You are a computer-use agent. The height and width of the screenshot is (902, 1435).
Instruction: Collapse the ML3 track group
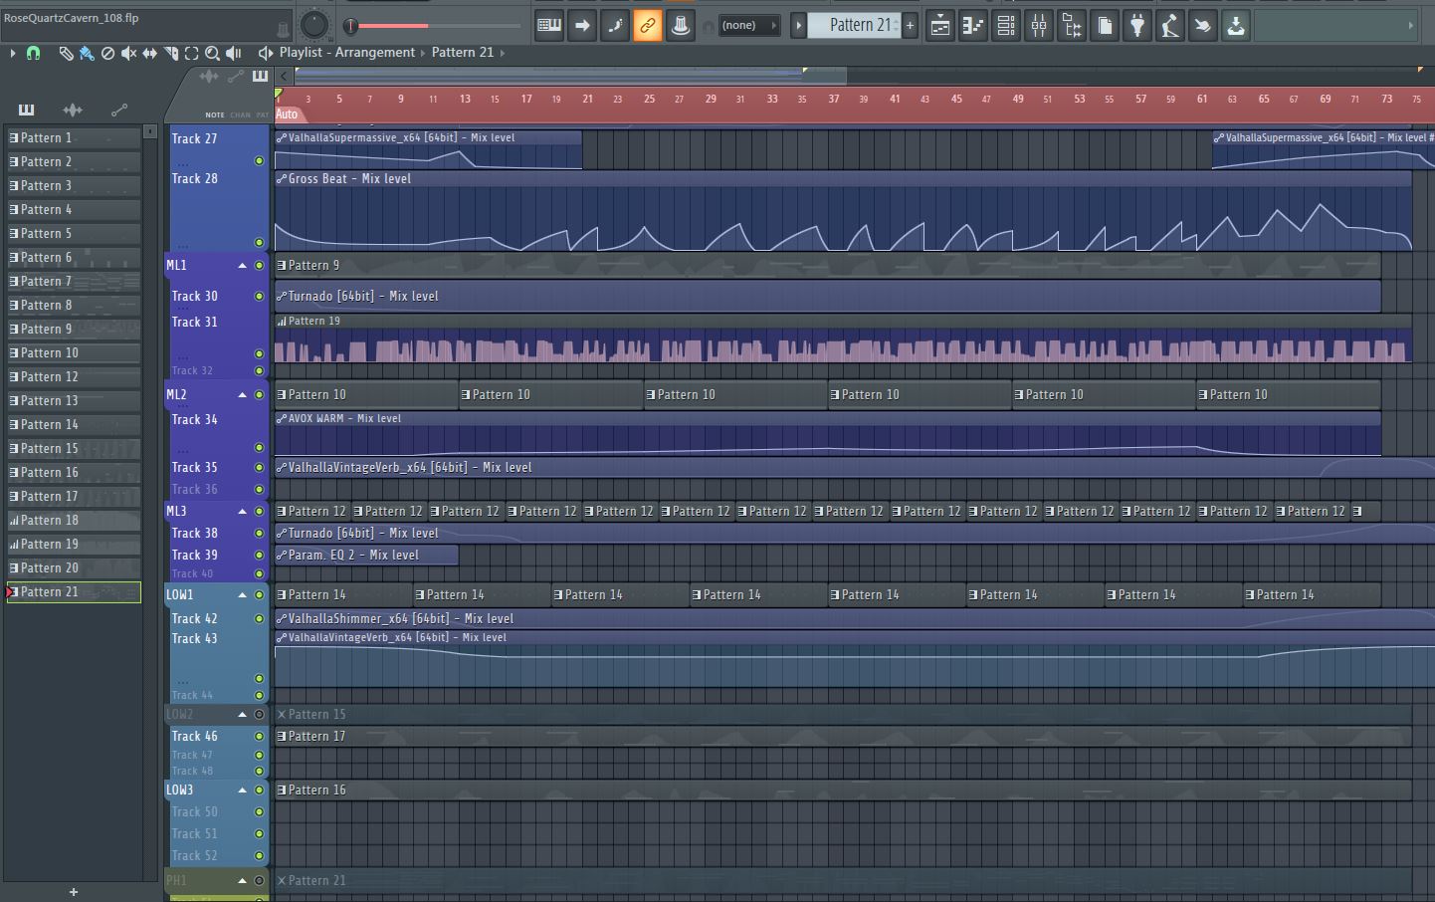click(x=242, y=512)
